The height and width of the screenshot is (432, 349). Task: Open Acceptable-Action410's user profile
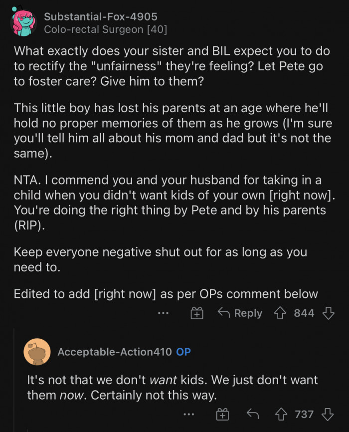point(115,352)
